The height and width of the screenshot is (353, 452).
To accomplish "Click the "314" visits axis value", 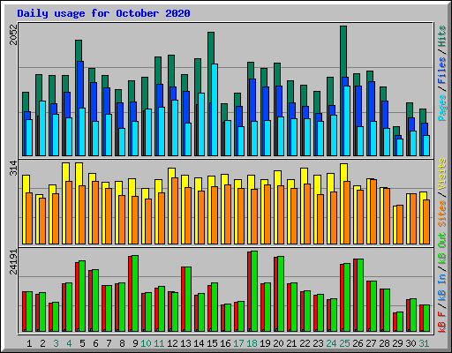I will click(x=13, y=168).
